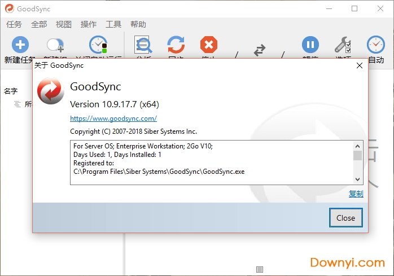Click the GoodSync.exe path line
The width and height of the screenshot is (394, 276).
[x=159, y=172]
